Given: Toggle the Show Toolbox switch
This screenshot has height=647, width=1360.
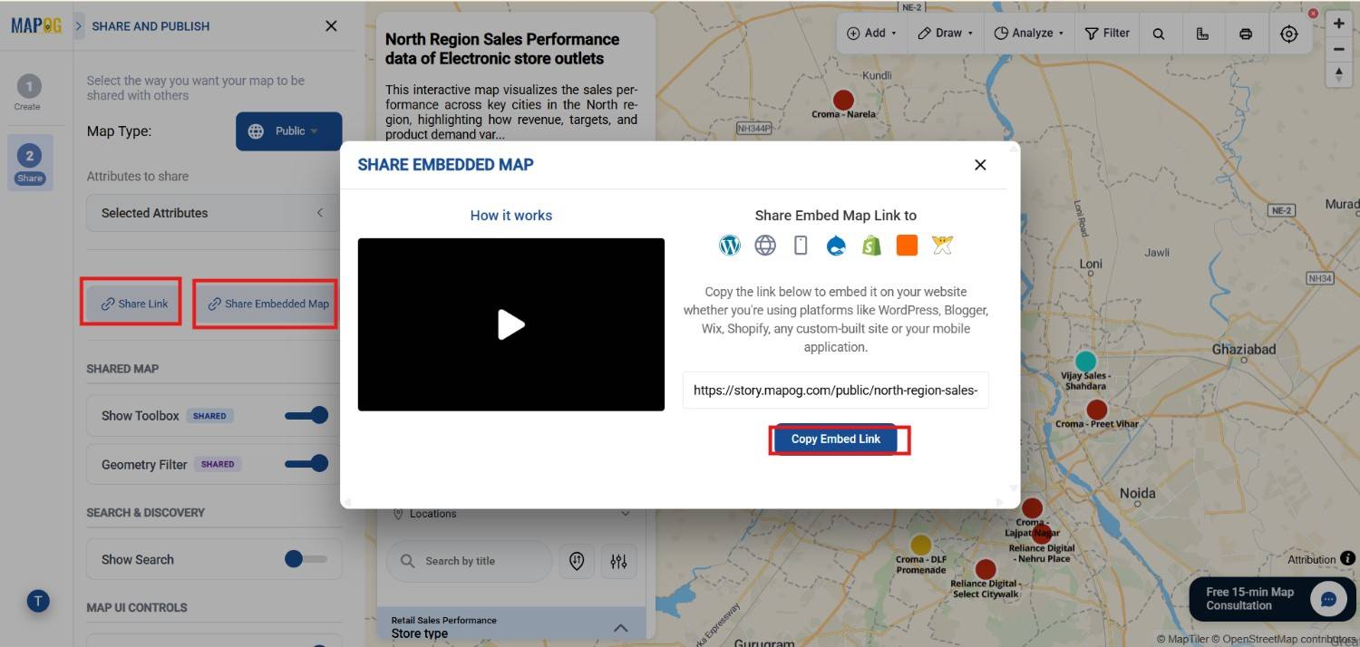Looking at the screenshot, I should pos(306,416).
